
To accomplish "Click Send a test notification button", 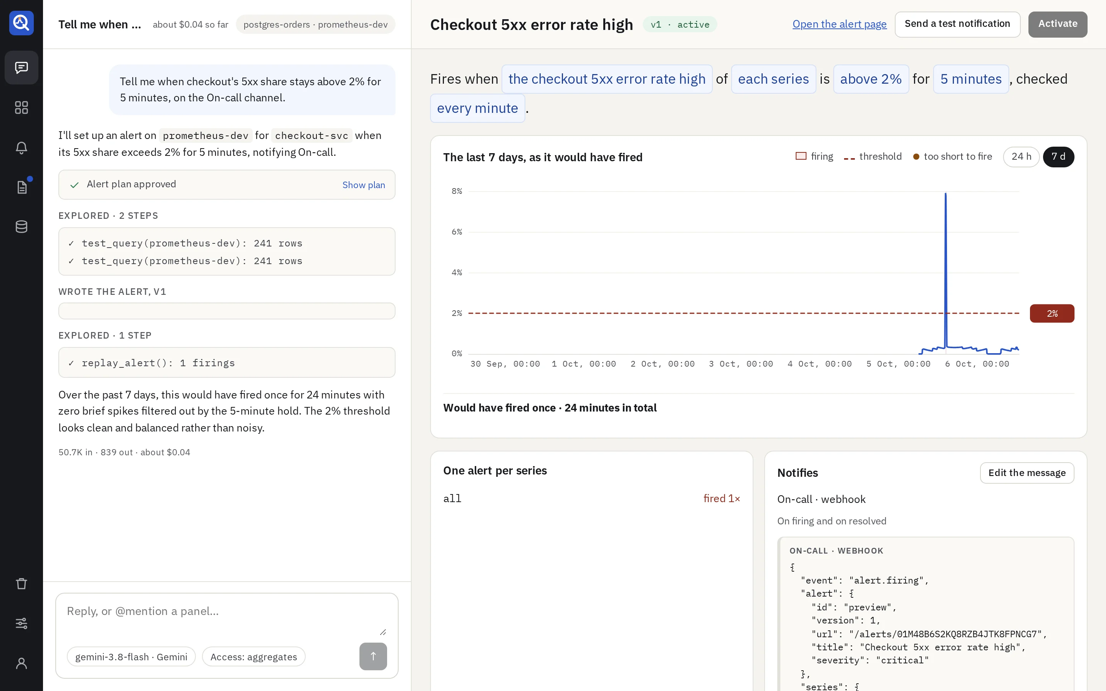I will 957,24.
